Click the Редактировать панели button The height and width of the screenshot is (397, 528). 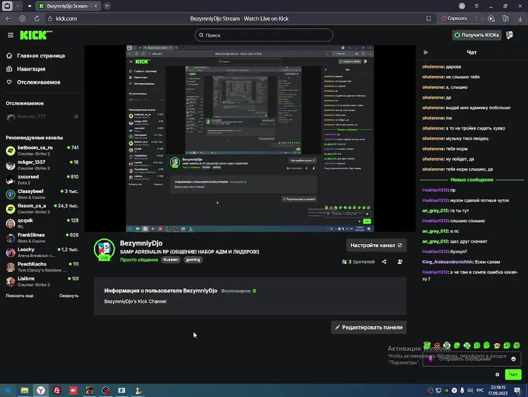369,328
